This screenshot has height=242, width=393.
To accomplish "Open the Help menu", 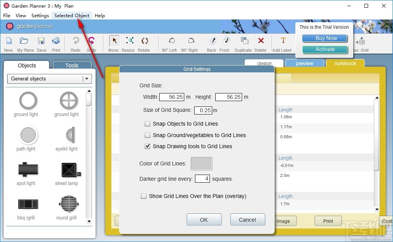I will click(x=100, y=16).
